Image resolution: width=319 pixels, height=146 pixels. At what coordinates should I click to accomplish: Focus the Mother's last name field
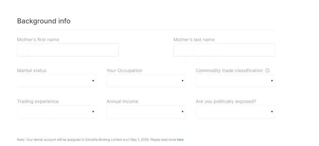coord(224,50)
